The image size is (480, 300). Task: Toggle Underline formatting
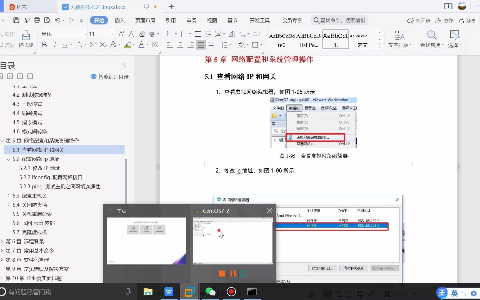65,44
